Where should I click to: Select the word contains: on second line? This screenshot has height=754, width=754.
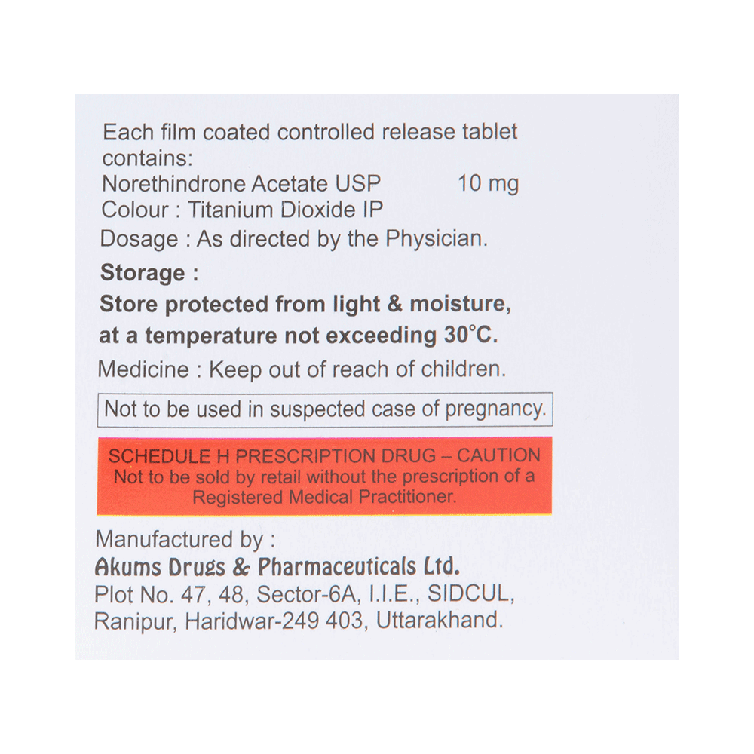(x=147, y=158)
